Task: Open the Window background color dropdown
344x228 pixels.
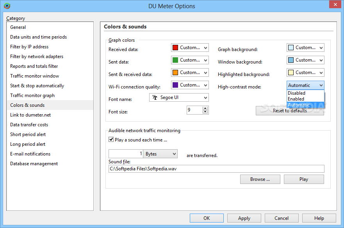Action: click(x=305, y=60)
